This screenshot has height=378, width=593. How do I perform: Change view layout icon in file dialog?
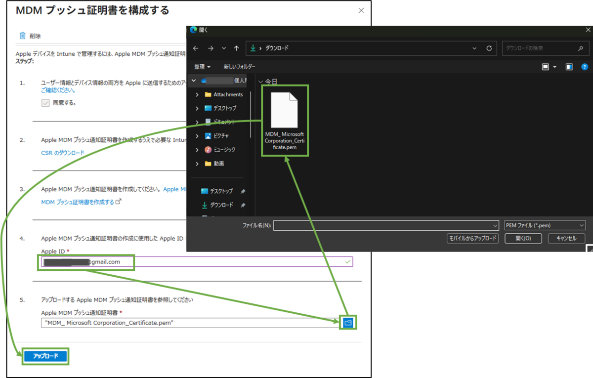coord(546,67)
